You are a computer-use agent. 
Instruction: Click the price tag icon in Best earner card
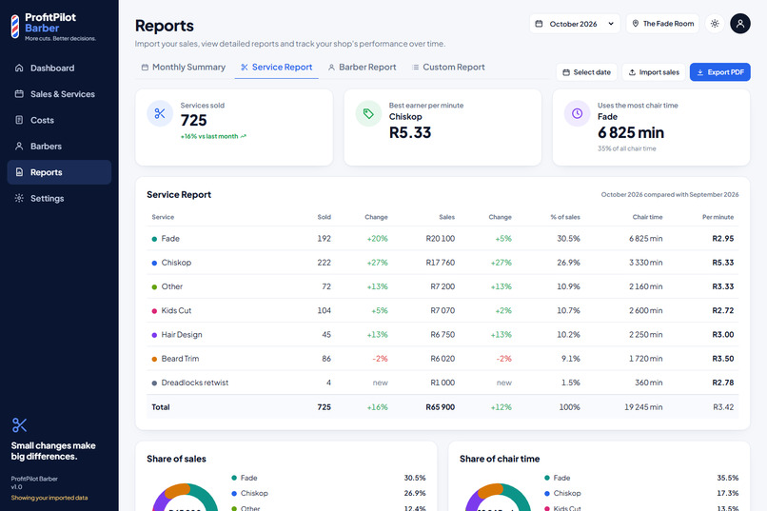click(x=368, y=113)
